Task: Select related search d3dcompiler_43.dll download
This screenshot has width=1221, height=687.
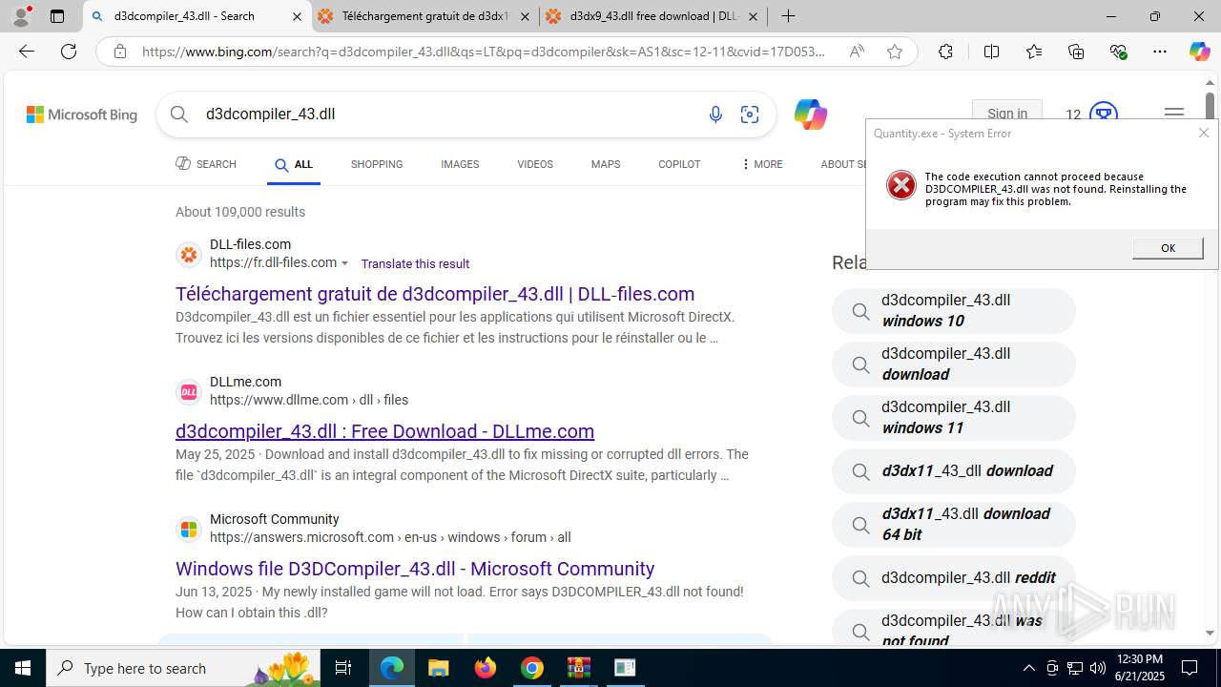Action: 954,364
